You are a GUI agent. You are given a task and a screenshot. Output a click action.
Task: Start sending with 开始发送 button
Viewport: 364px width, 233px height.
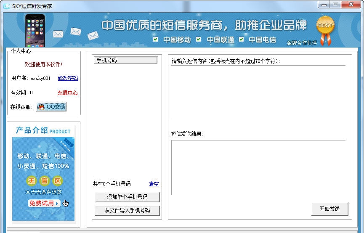(x=330, y=209)
